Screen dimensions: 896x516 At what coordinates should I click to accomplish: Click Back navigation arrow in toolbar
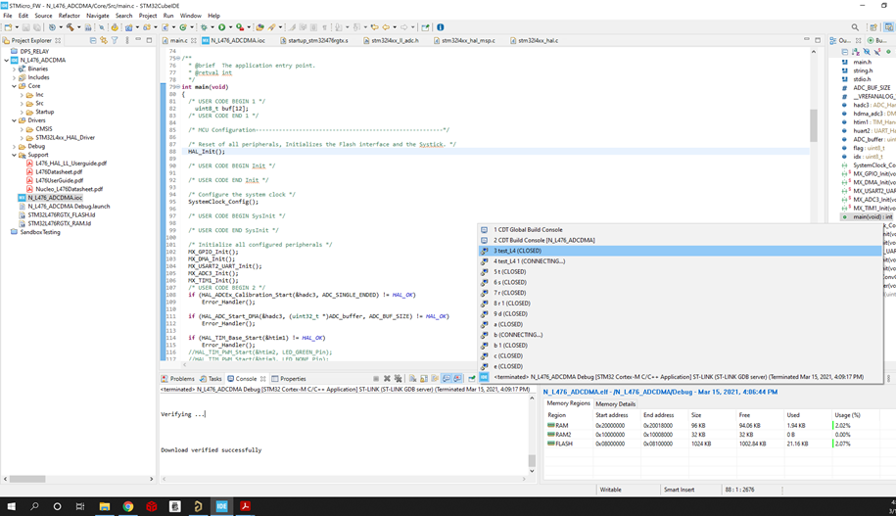386,26
